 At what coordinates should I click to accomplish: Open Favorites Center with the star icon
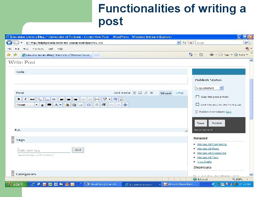tap(9, 55)
